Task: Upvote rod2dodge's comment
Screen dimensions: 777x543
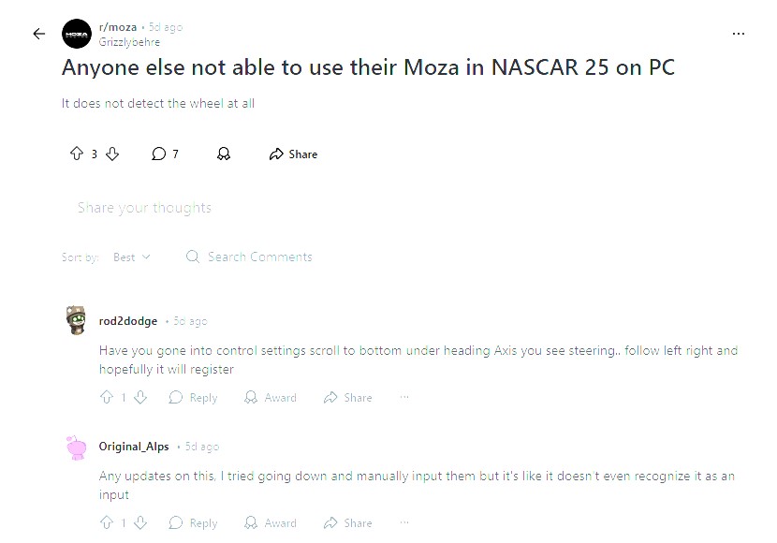Action: point(108,397)
